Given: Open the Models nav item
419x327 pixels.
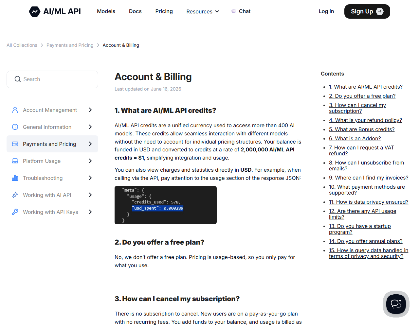Looking at the screenshot, I should coord(106,11).
